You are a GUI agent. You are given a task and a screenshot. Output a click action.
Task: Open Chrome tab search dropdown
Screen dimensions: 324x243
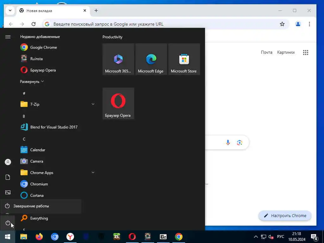coord(10,10)
